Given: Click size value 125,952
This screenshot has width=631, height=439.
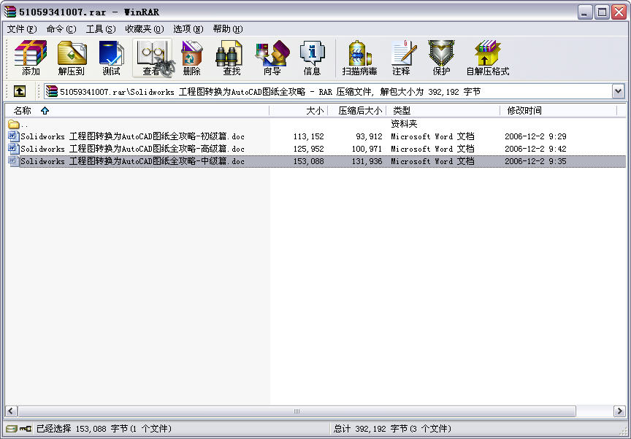Looking at the screenshot, I should [x=309, y=149].
